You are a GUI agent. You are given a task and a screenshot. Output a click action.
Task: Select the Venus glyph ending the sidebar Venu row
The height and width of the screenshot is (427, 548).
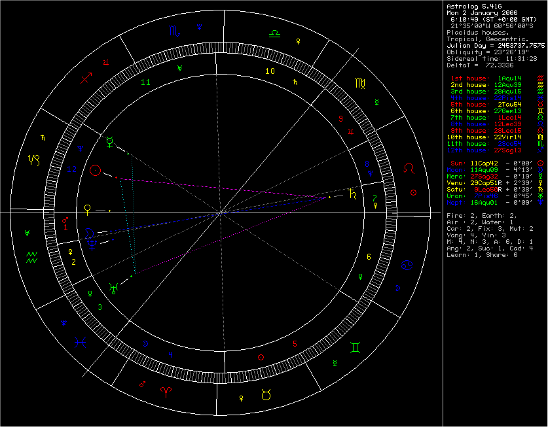(x=540, y=183)
